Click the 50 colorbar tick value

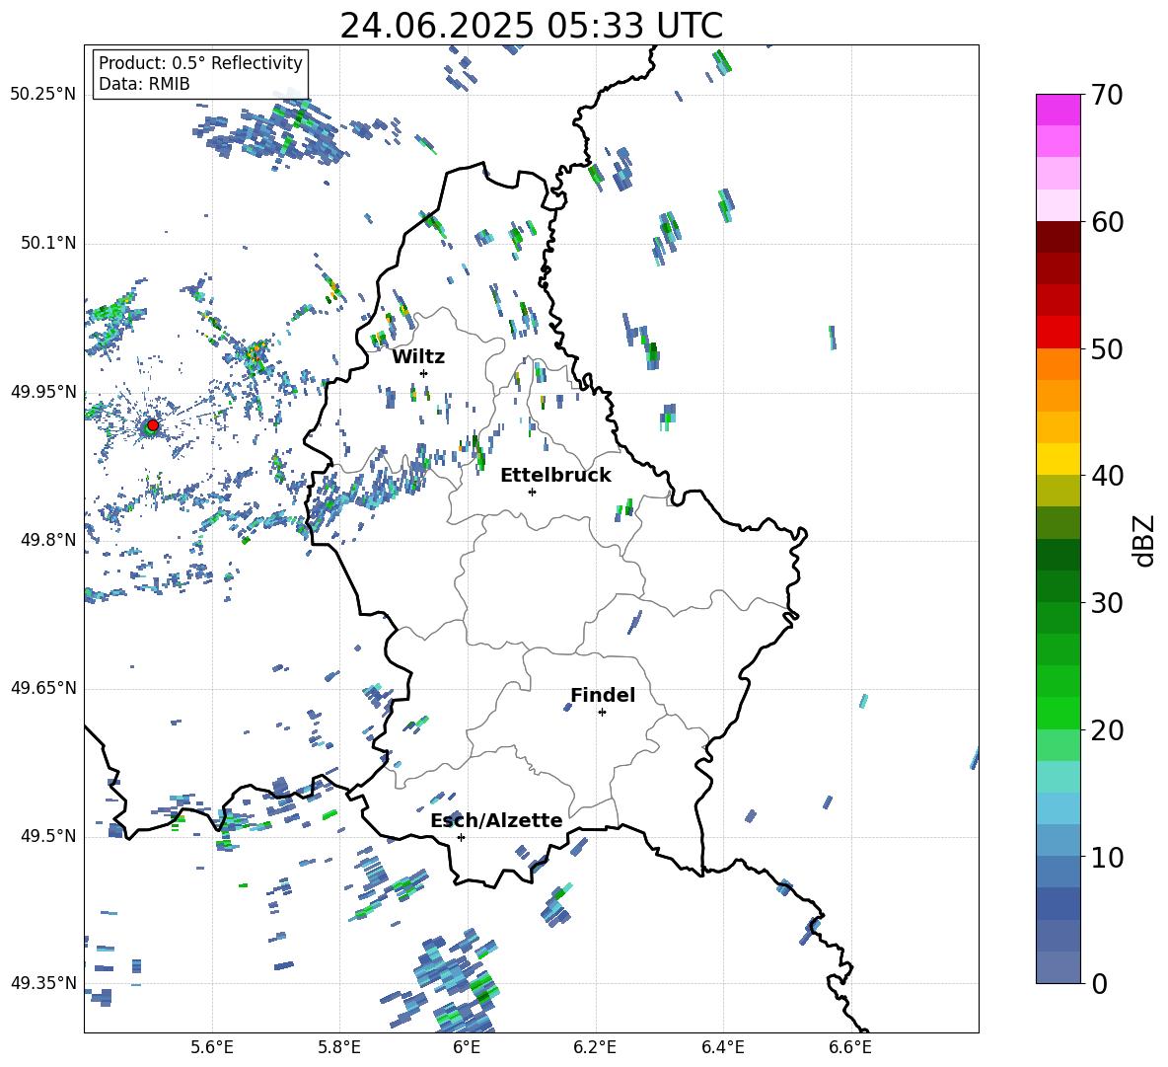click(x=1107, y=349)
